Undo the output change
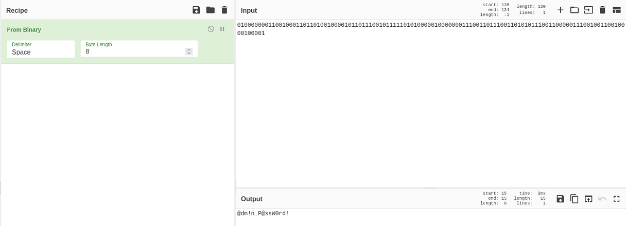 [x=602, y=199]
